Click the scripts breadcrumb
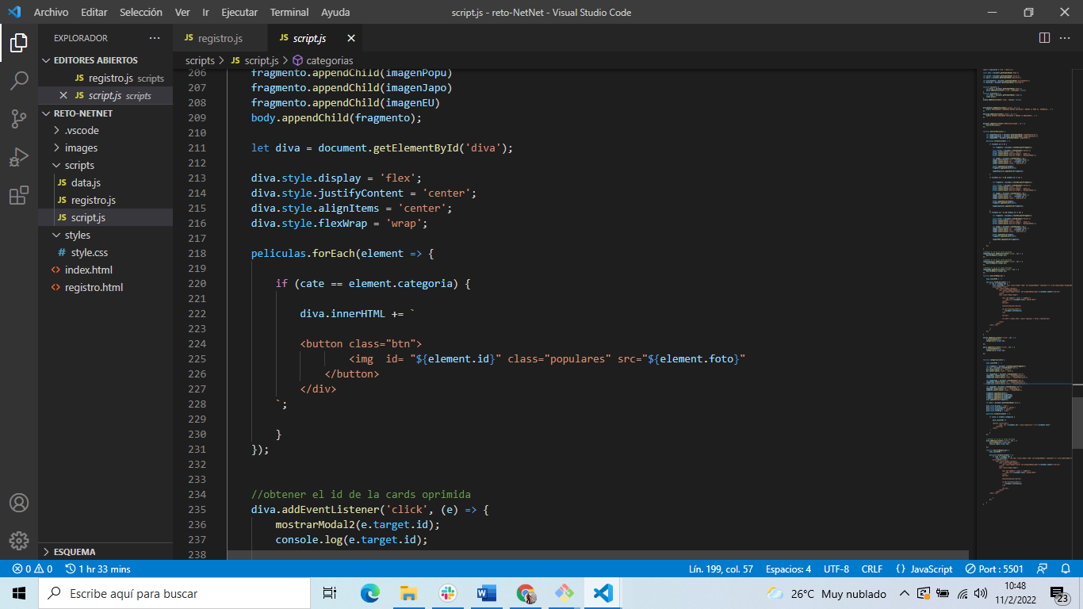 (200, 60)
